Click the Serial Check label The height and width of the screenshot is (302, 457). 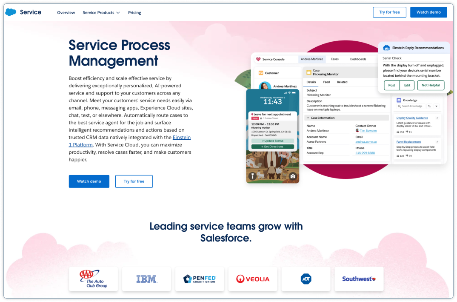(x=392, y=58)
